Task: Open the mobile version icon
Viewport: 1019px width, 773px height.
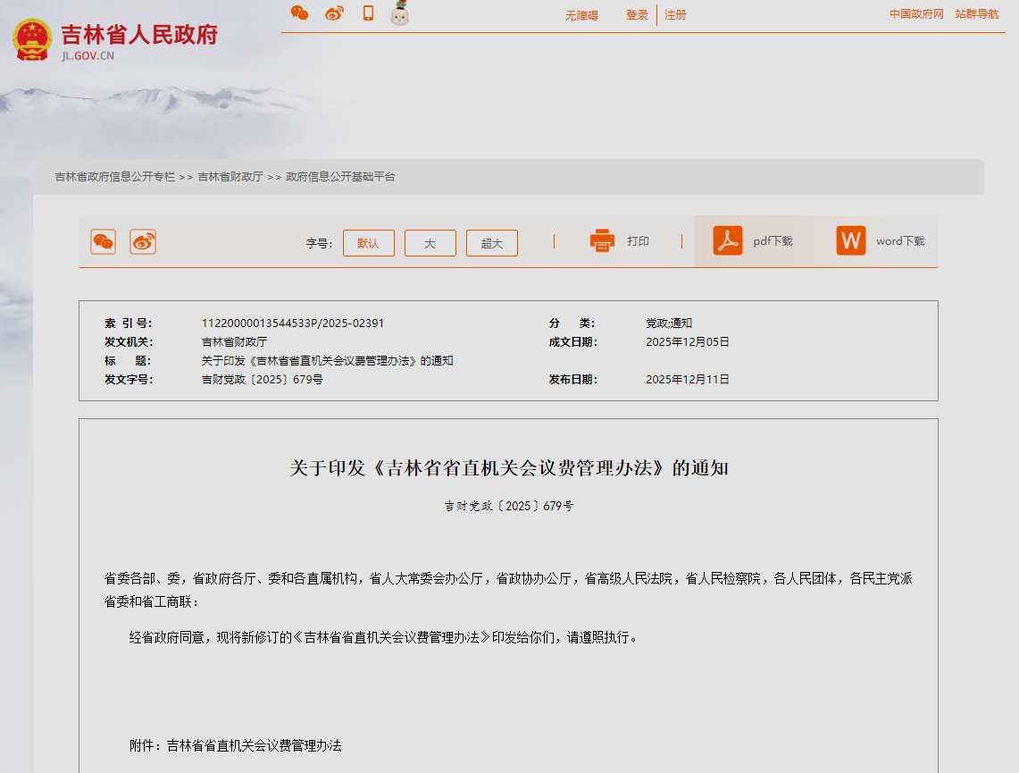Action: tap(367, 13)
